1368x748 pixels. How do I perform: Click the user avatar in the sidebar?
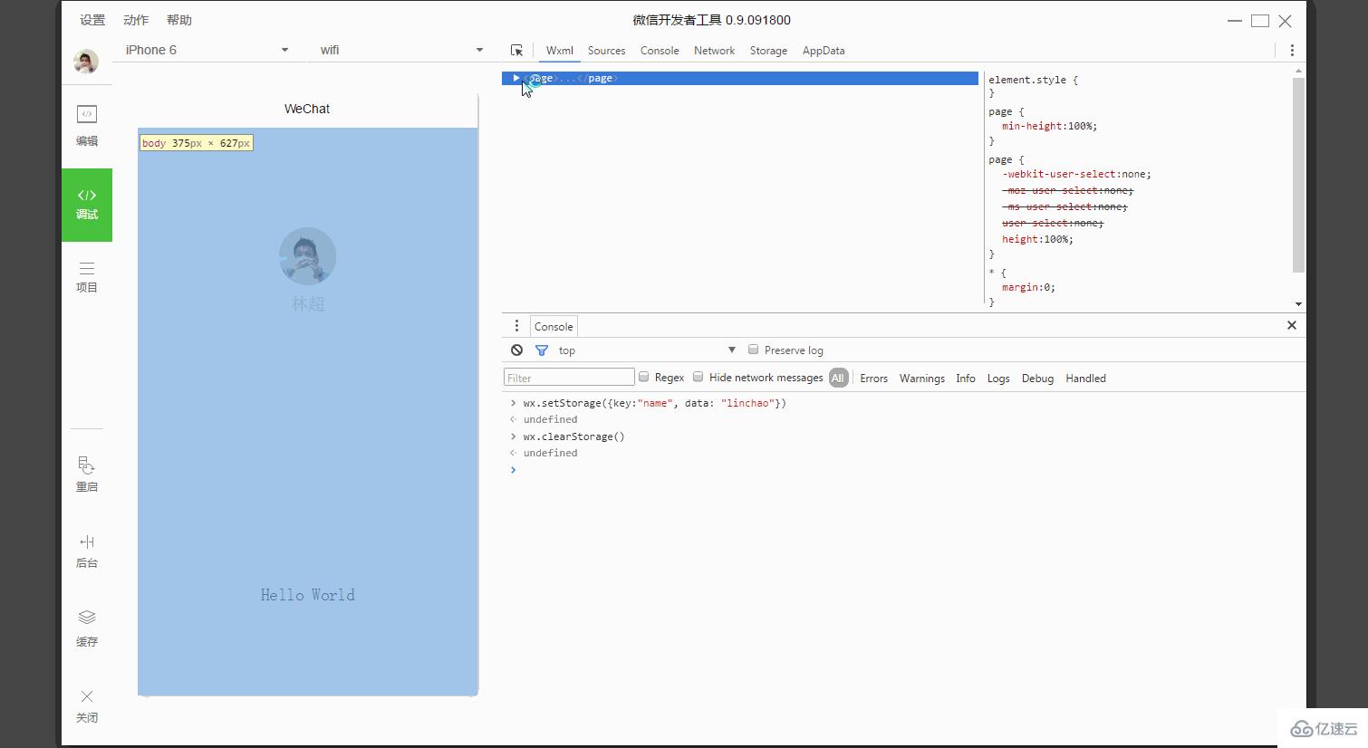[x=86, y=62]
